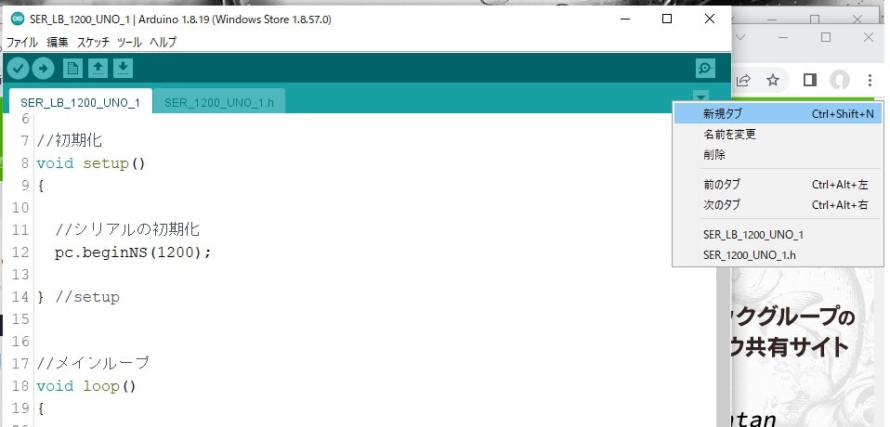Open the スケッチ menu
Screen dimensions: 890x427
(93, 42)
